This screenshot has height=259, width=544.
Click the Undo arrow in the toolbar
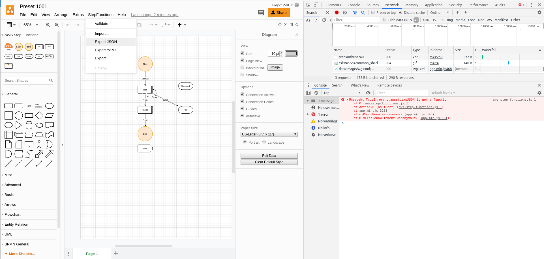[x=68, y=25]
